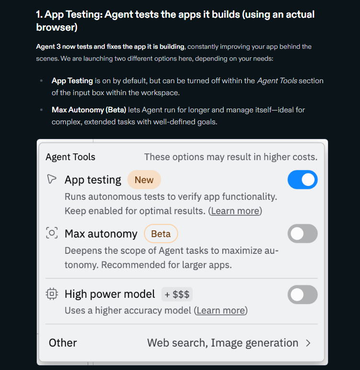Click the "Beta" badge beside Max autonomy
Viewport: 360px width, 370px height.
(161, 234)
